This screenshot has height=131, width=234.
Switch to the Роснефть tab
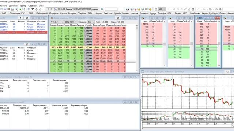[x=144, y=13]
